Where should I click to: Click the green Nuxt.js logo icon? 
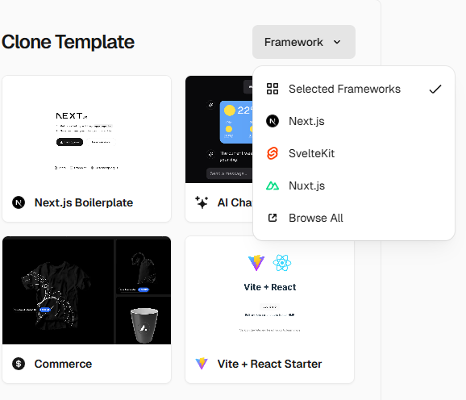[x=273, y=185]
